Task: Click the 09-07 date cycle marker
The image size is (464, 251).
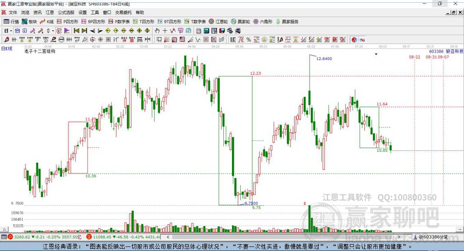Action: tap(443, 57)
